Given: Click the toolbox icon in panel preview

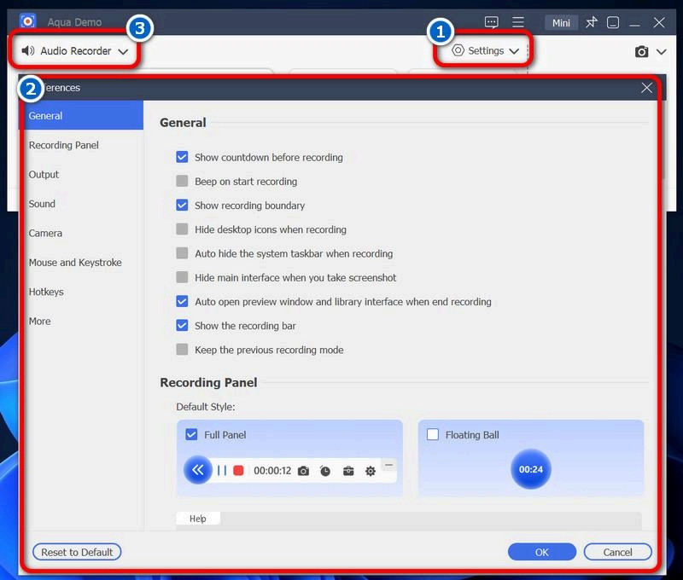Looking at the screenshot, I should point(348,471).
